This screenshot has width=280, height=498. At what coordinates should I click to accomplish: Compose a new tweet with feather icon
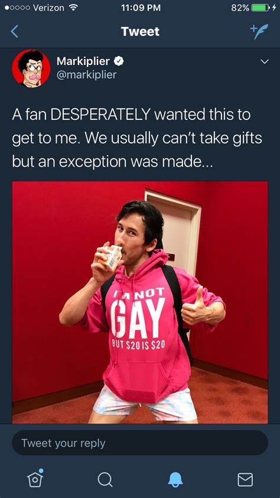tap(259, 31)
